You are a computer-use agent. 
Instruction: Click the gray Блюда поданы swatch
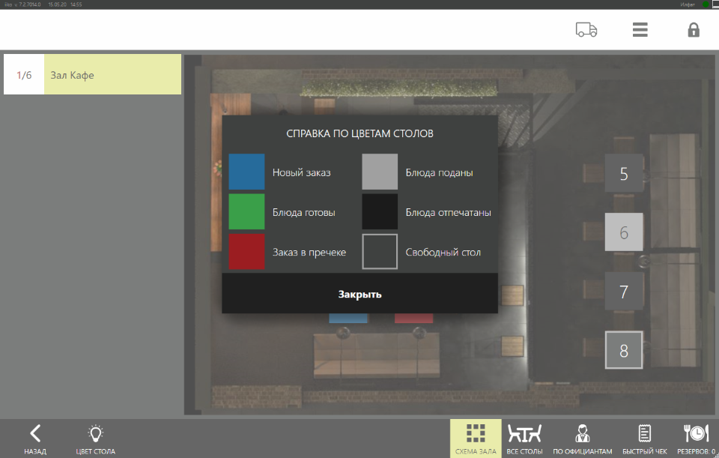pos(380,172)
